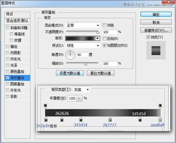
Task: Click 不透明度 opacity slider handle
Action: click(x=98, y=32)
